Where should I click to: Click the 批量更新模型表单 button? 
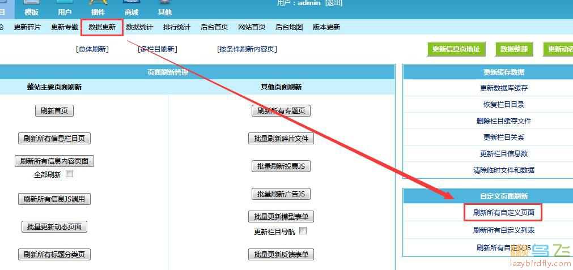281,216
